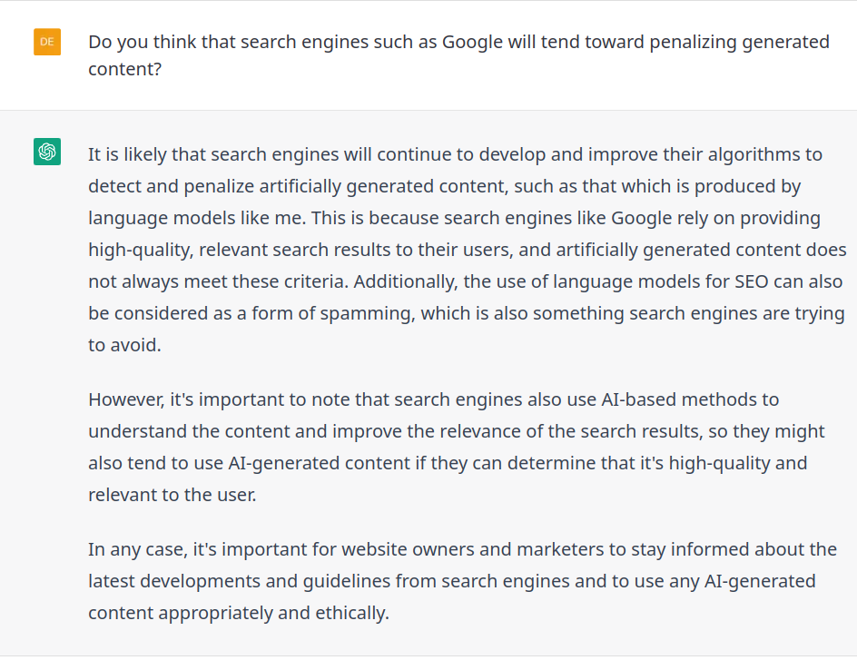857x670 pixels.
Task: Click the green ChatGPT logo icon
Action: tap(47, 152)
